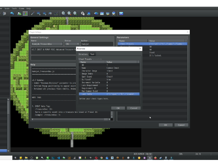The image size is (218, 163).
Task: Click the Help panel horizontal scrollbar
Action: point(71,119)
